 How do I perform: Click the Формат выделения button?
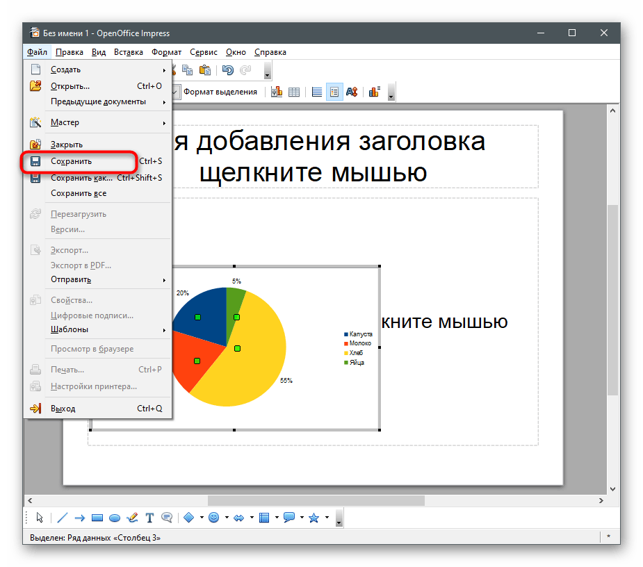(220, 92)
